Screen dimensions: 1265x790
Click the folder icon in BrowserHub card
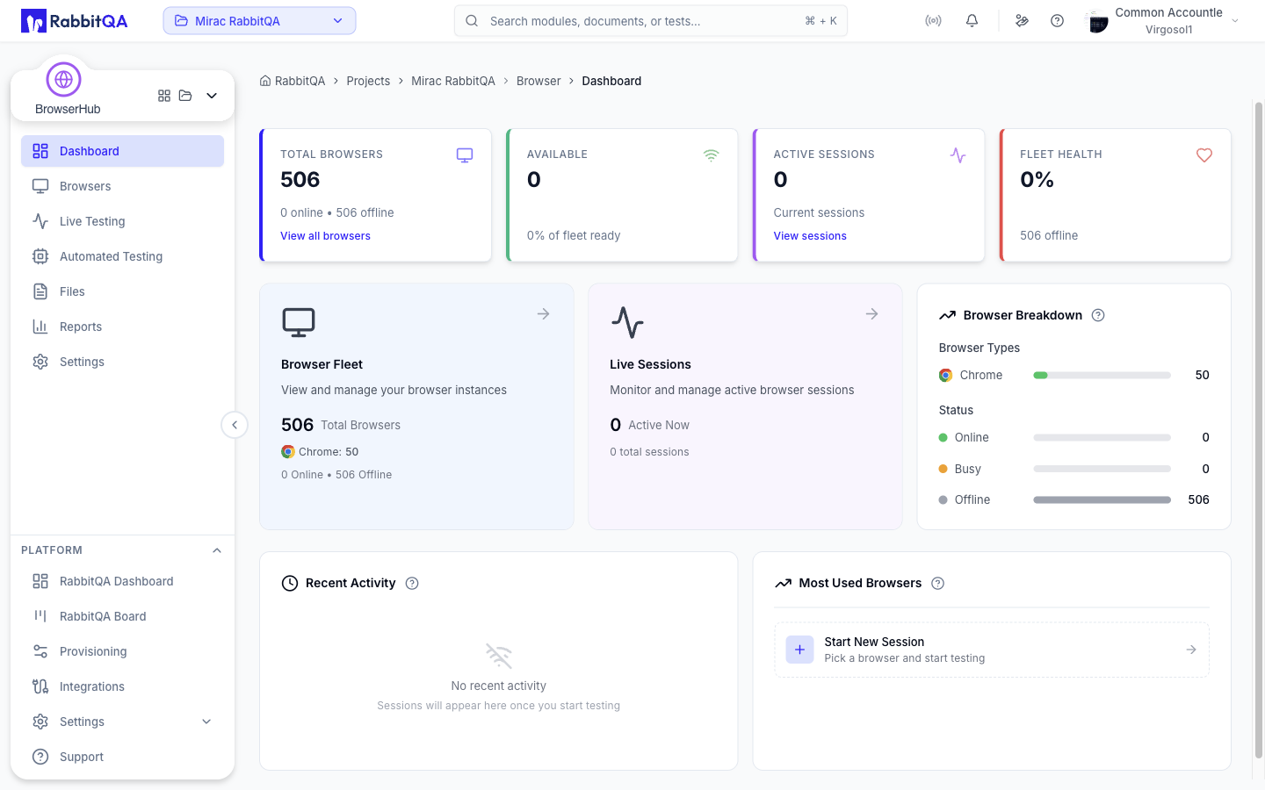pyautogui.click(x=185, y=96)
